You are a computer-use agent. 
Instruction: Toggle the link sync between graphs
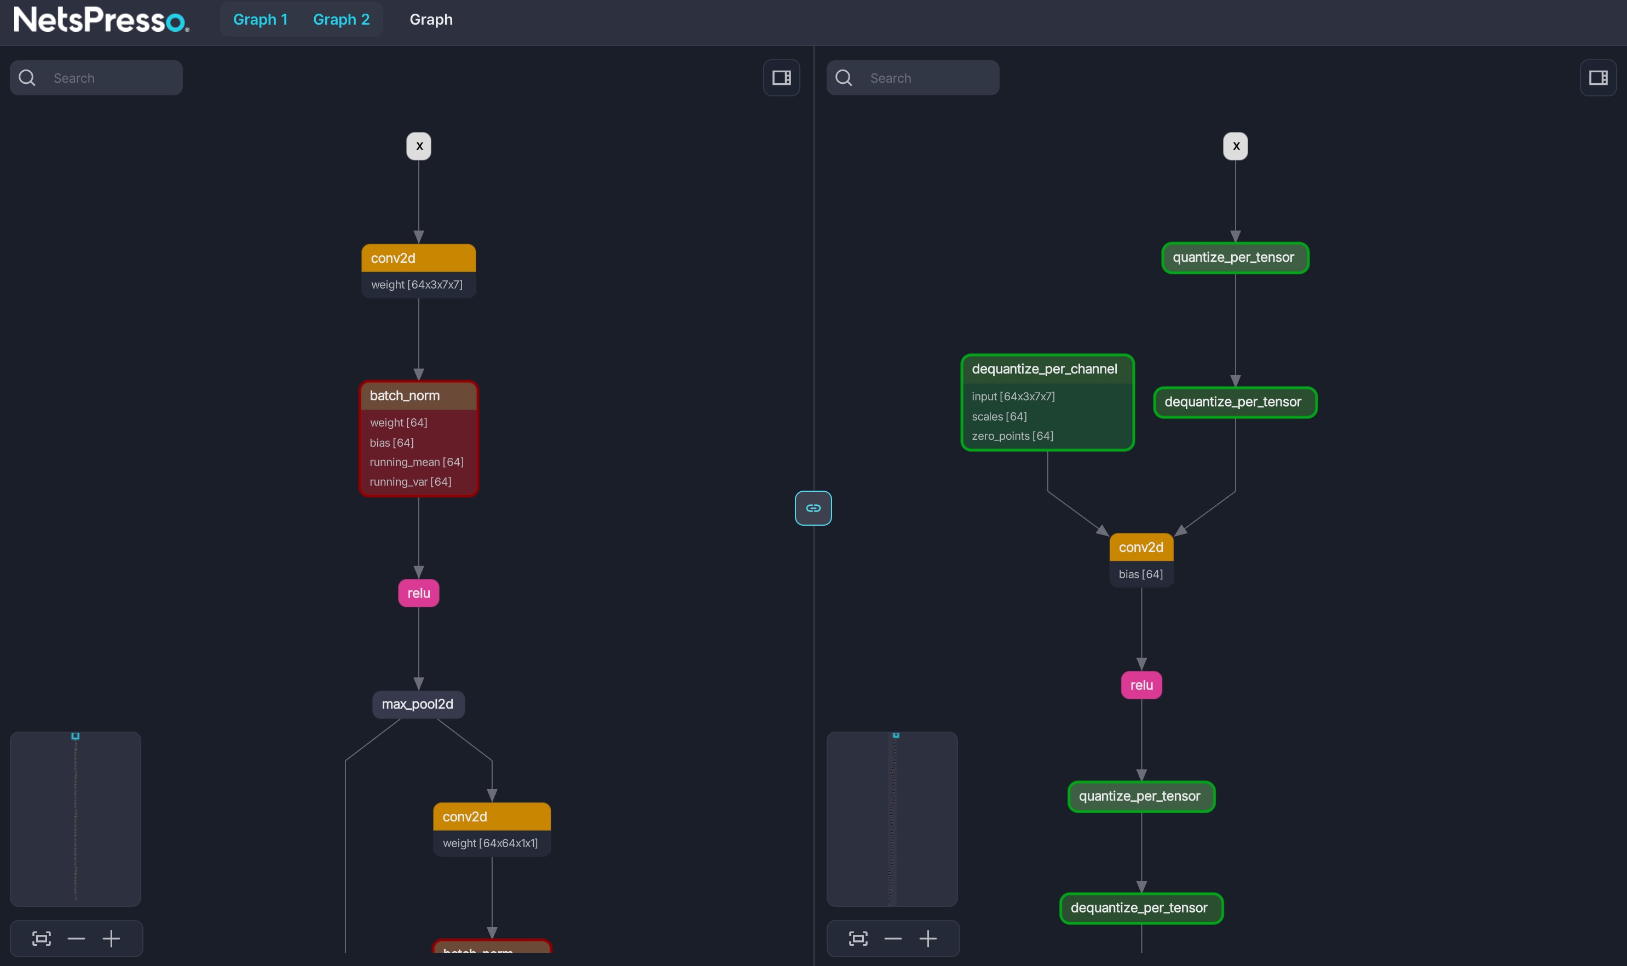click(x=813, y=508)
